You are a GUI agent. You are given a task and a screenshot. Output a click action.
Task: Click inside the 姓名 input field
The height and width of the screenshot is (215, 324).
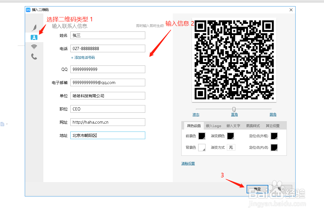(x=108, y=35)
